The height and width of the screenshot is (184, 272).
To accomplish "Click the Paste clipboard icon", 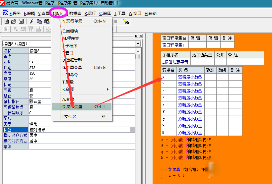I will click(x=47, y=21).
